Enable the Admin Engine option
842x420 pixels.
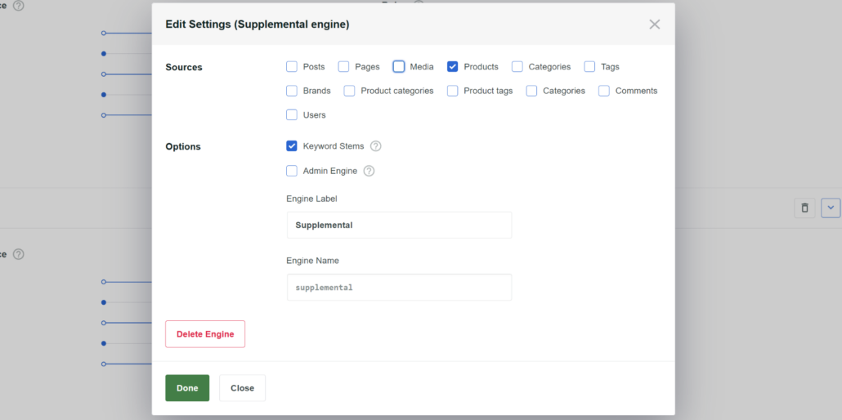click(x=292, y=171)
